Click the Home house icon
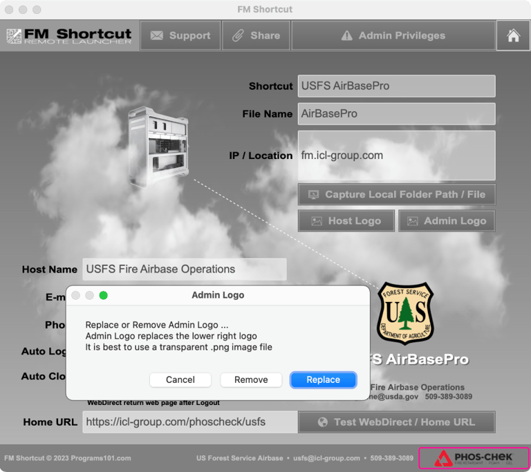This screenshot has height=472, width=531. pos(513,35)
